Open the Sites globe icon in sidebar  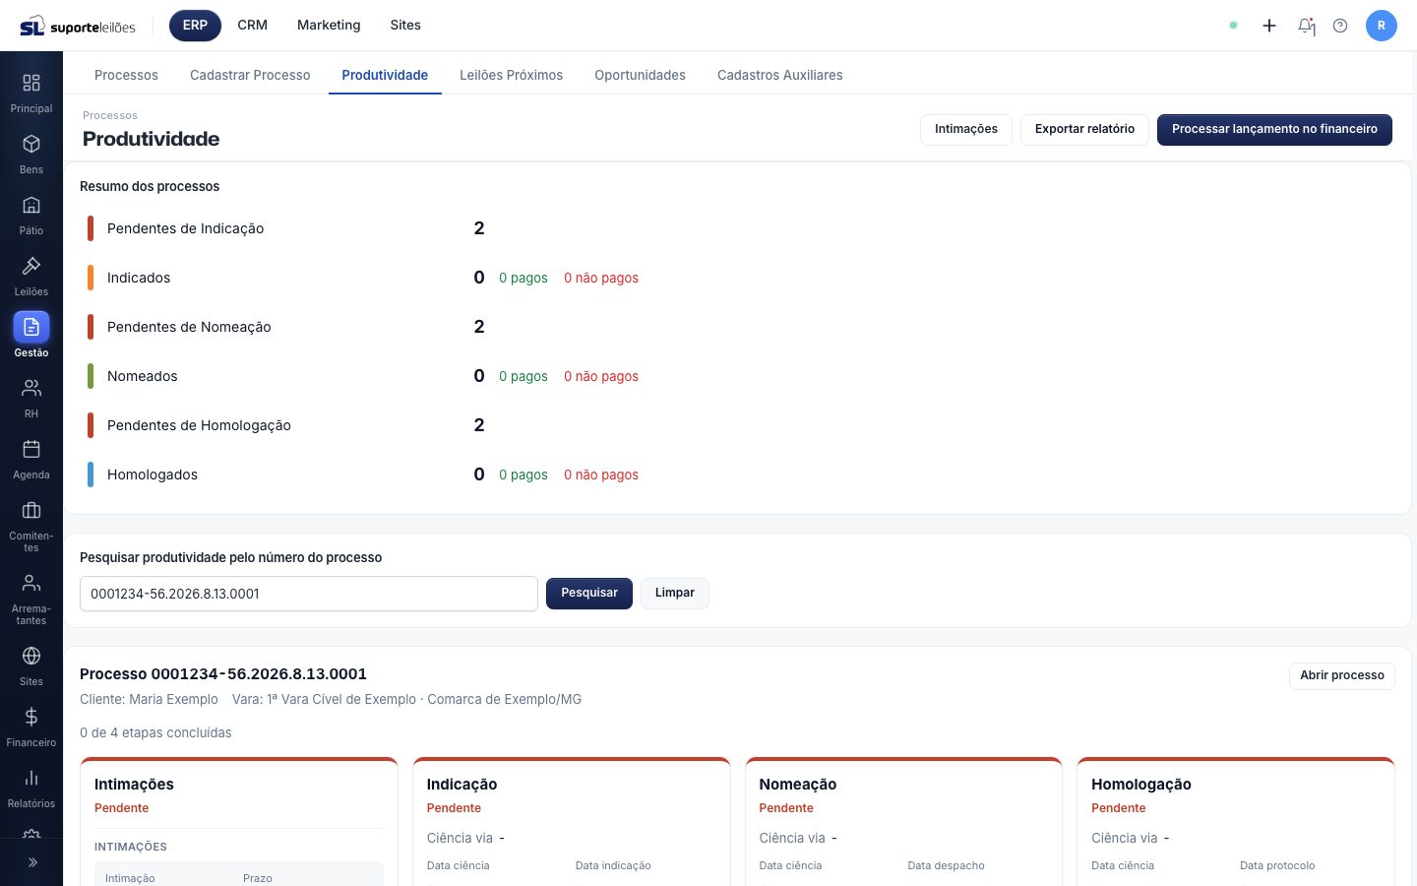click(31, 656)
